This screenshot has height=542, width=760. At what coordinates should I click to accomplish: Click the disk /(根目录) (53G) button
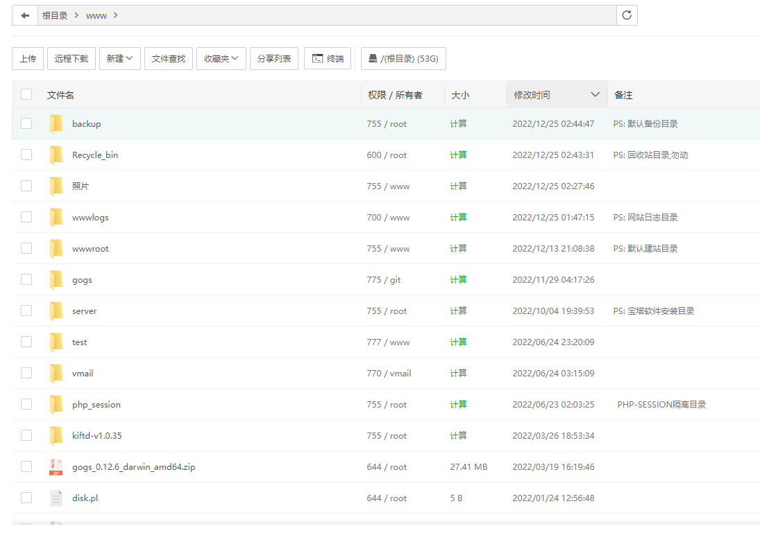tap(403, 58)
